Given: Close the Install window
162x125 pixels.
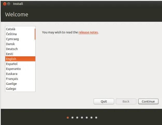Looking at the screenshot, I should (5, 4).
